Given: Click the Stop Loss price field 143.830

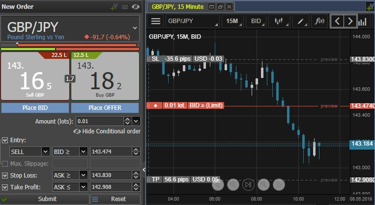Looking at the screenshot, I should pos(111,175).
